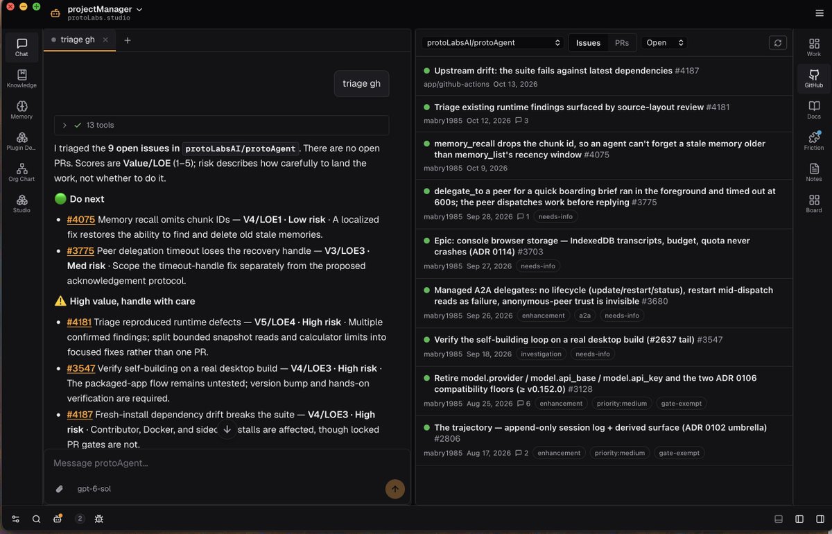
Task: Open the settings sliders icon in status bar
Action: coord(16,519)
